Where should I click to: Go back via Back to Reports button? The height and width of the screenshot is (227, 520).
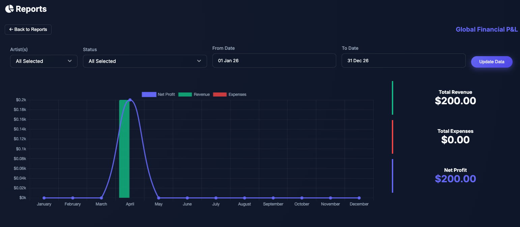pos(28,30)
